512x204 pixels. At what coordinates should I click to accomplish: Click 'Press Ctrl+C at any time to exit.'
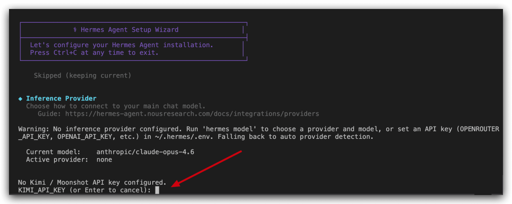point(94,52)
